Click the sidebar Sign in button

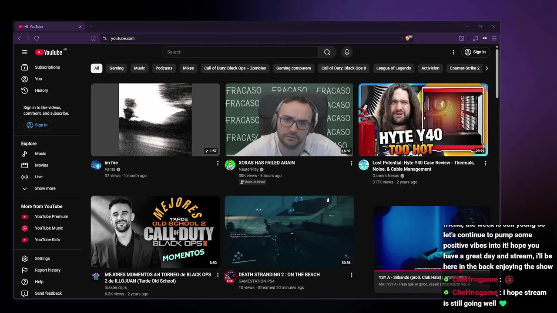point(37,125)
